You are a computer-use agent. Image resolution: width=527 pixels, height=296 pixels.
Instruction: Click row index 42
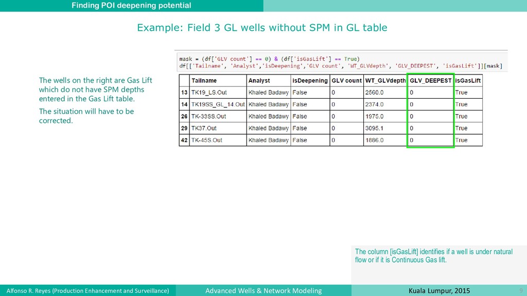click(184, 140)
